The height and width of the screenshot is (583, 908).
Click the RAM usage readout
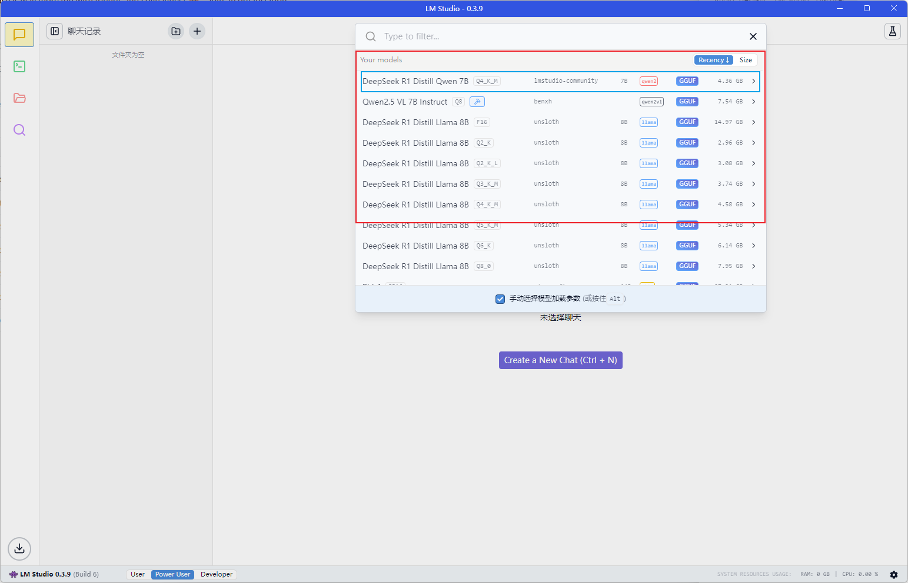815,574
